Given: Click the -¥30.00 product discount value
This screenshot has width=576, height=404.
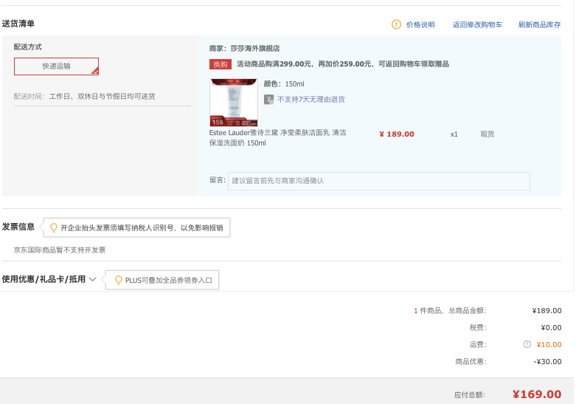Looking at the screenshot, I should 547,362.
